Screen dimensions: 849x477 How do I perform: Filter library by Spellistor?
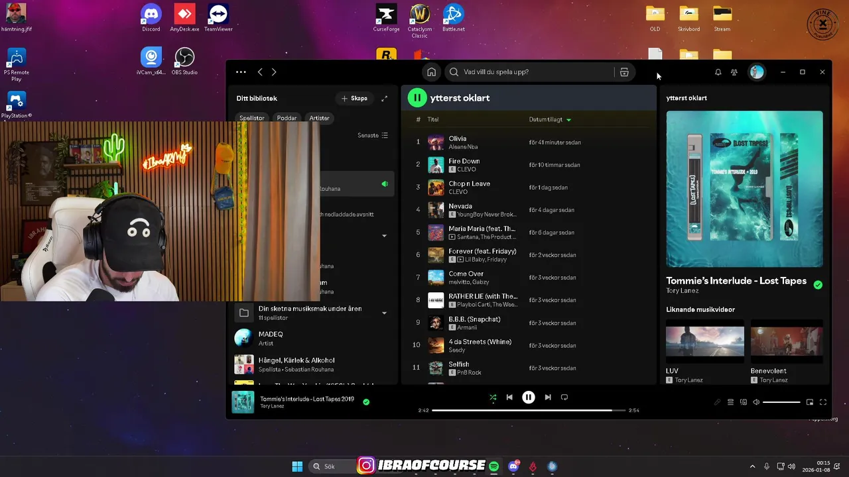[251, 118]
